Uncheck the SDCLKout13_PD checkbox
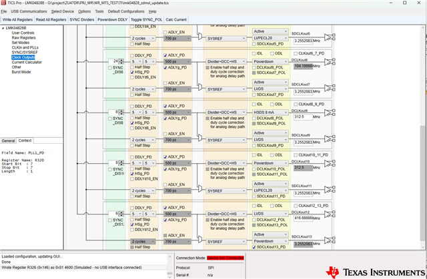The height and width of the screenshot is (279, 427). 254,247
